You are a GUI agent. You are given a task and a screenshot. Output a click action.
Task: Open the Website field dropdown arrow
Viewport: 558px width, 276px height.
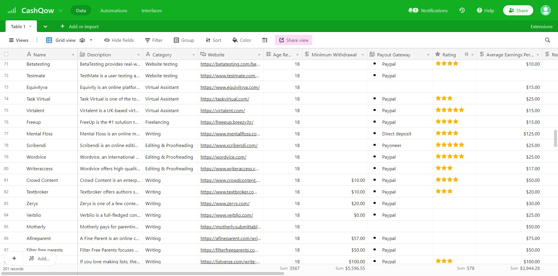pyautogui.click(x=259, y=55)
